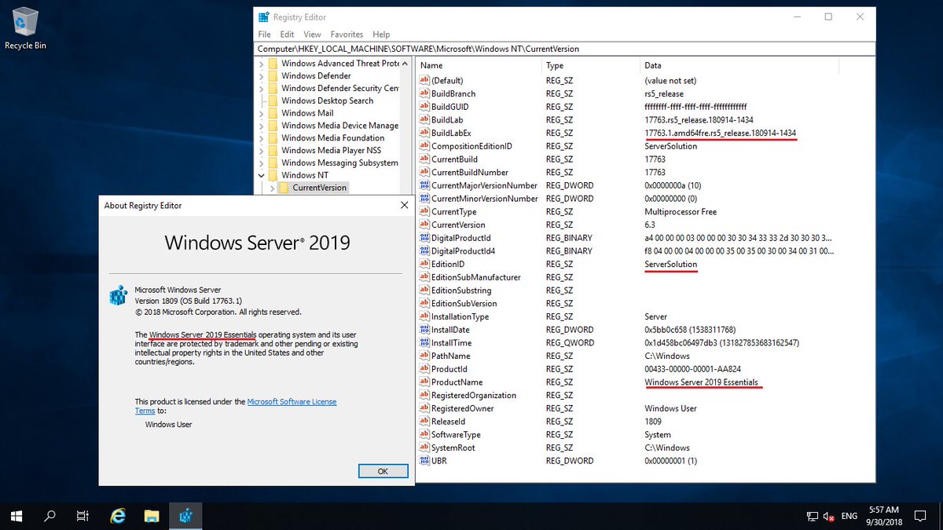Open Task View on the taskbar
The width and height of the screenshot is (943, 530).
pyautogui.click(x=83, y=516)
